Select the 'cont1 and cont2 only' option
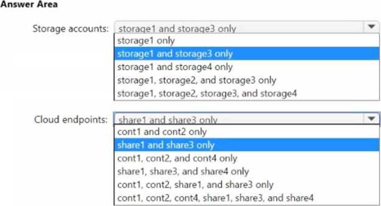This screenshot has height=206, width=381. (162, 132)
